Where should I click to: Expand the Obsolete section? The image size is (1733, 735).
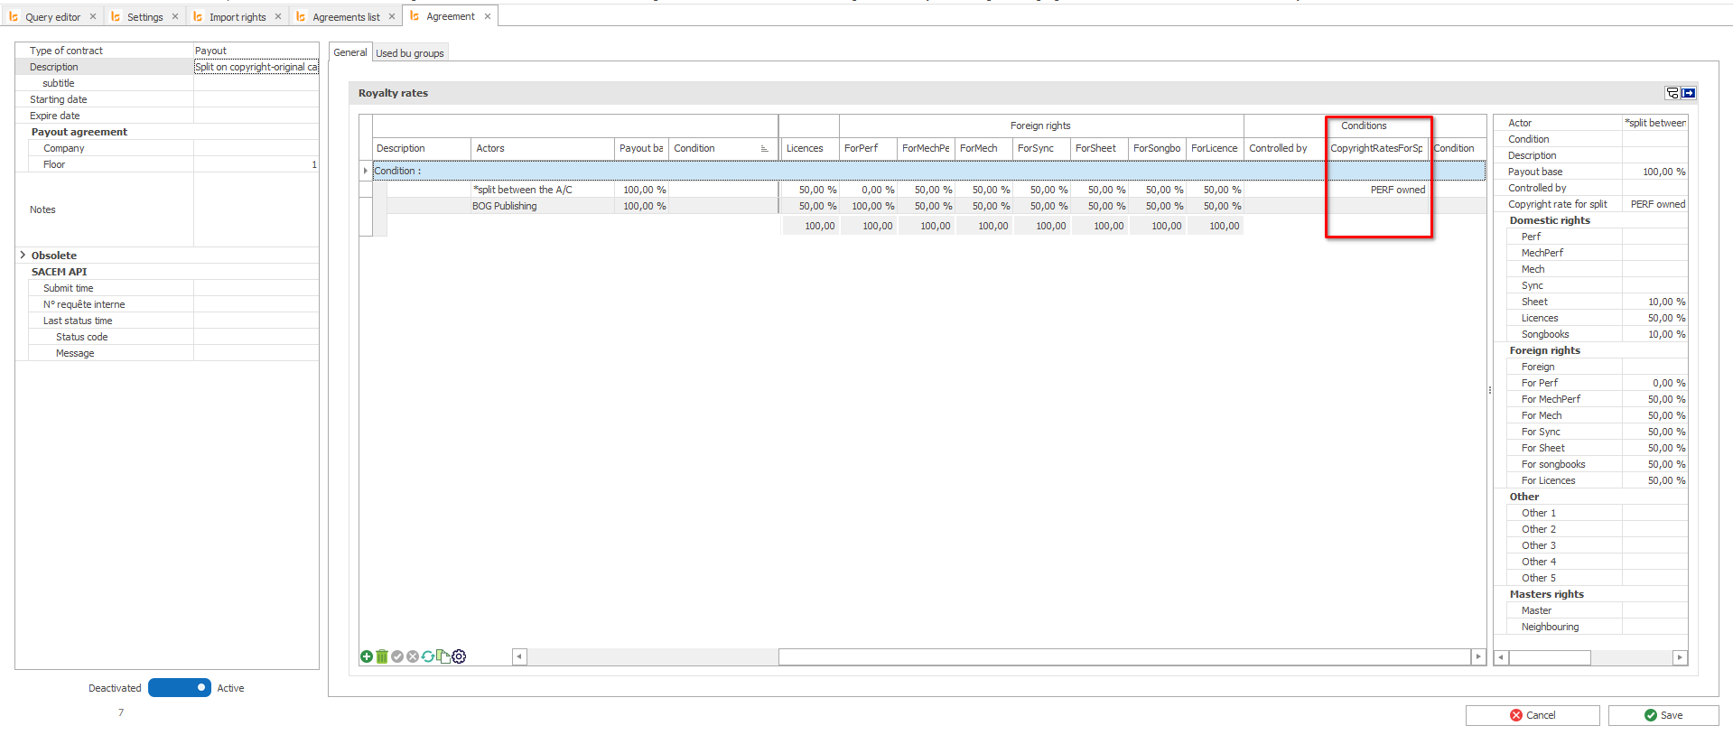click(23, 256)
